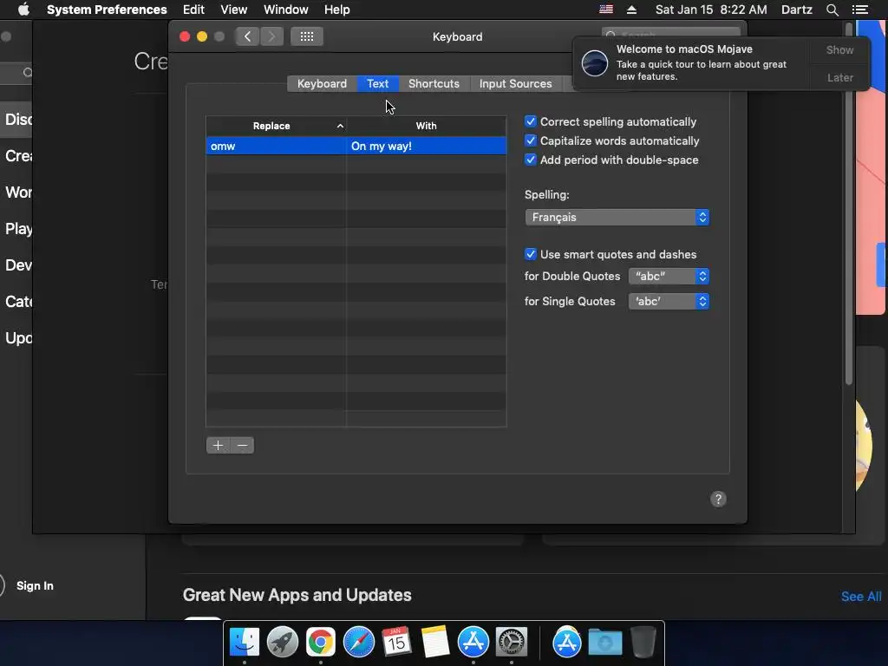The image size is (888, 666).
Task: Go back with the left chevron button
Action: [x=247, y=36]
